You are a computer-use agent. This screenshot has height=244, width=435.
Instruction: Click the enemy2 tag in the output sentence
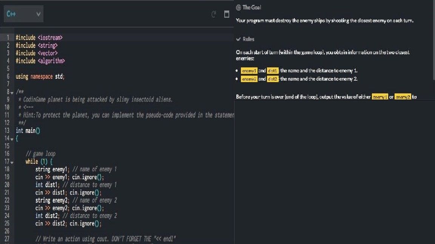403,97
